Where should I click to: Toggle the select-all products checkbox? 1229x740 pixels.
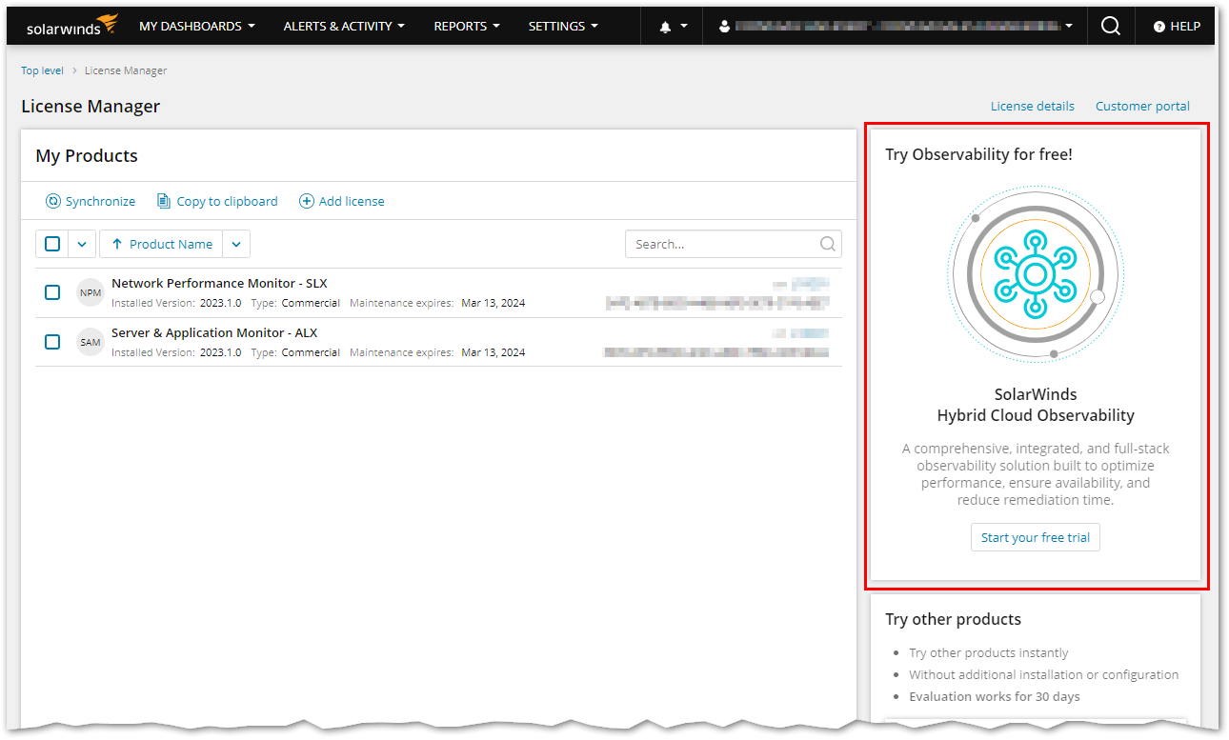(x=52, y=244)
